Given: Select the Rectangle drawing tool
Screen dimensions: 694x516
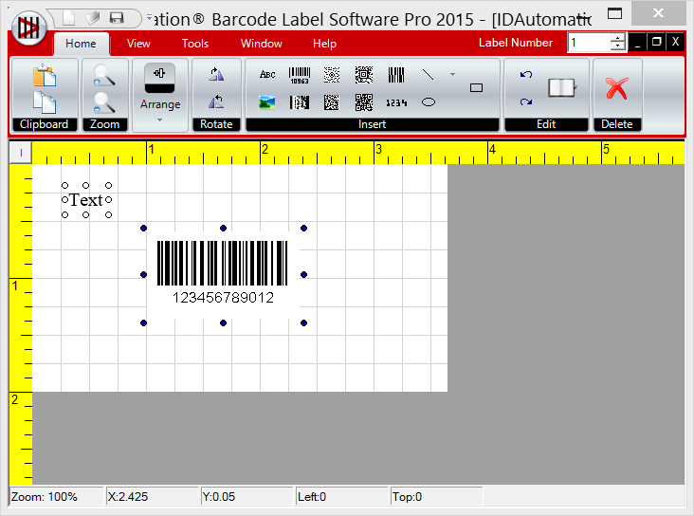Looking at the screenshot, I should coord(476,87).
